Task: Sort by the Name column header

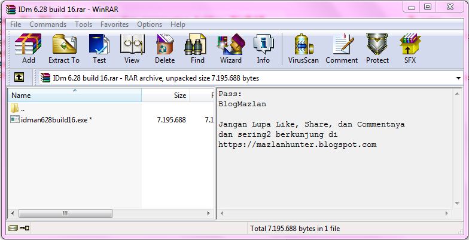Action: [74, 96]
